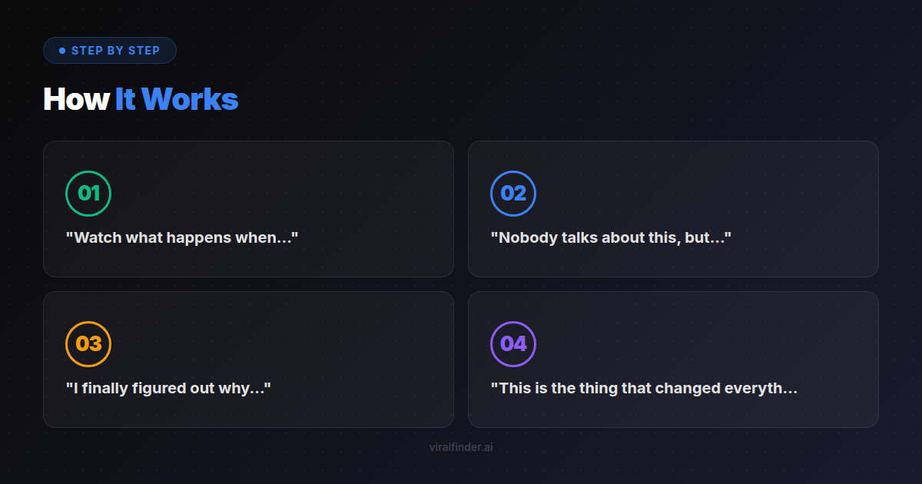The width and height of the screenshot is (922, 484).
Task: Click the blue 'It Works' heading text
Action: pyautogui.click(x=177, y=99)
